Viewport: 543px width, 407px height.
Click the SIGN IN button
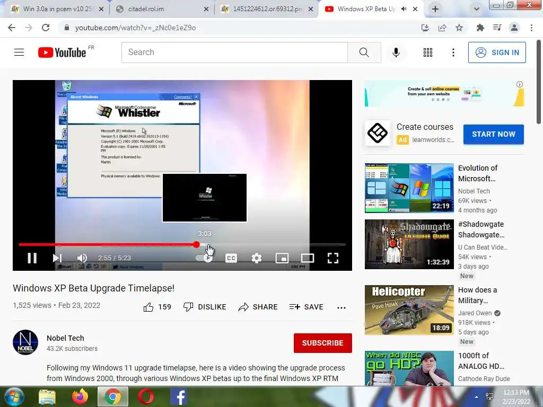pyautogui.click(x=497, y=52)
